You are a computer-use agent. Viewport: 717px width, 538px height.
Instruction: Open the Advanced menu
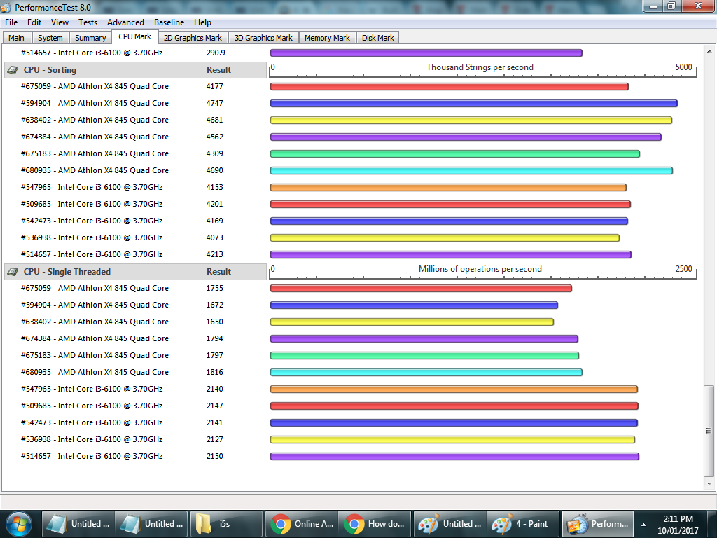(125, 22)
